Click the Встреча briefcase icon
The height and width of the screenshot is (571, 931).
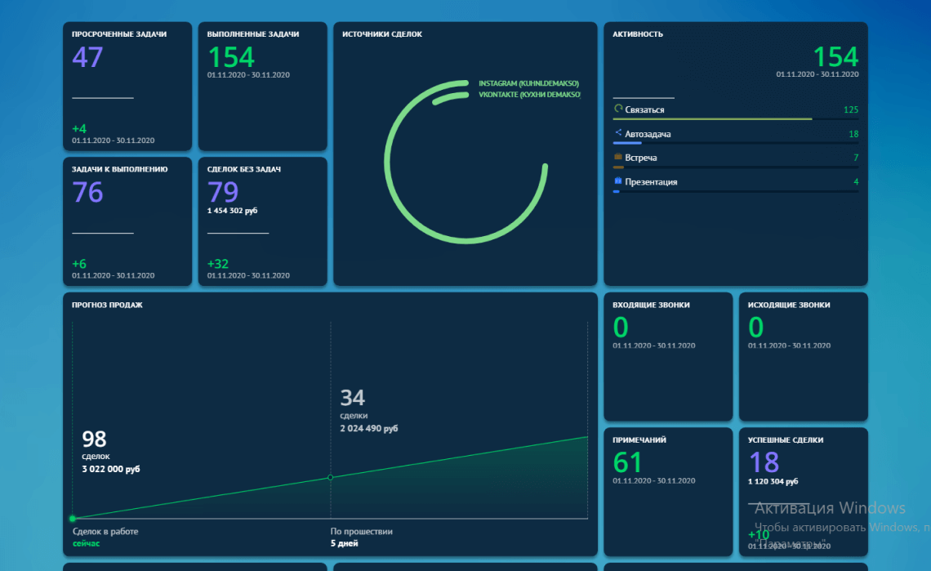point(618,157)
